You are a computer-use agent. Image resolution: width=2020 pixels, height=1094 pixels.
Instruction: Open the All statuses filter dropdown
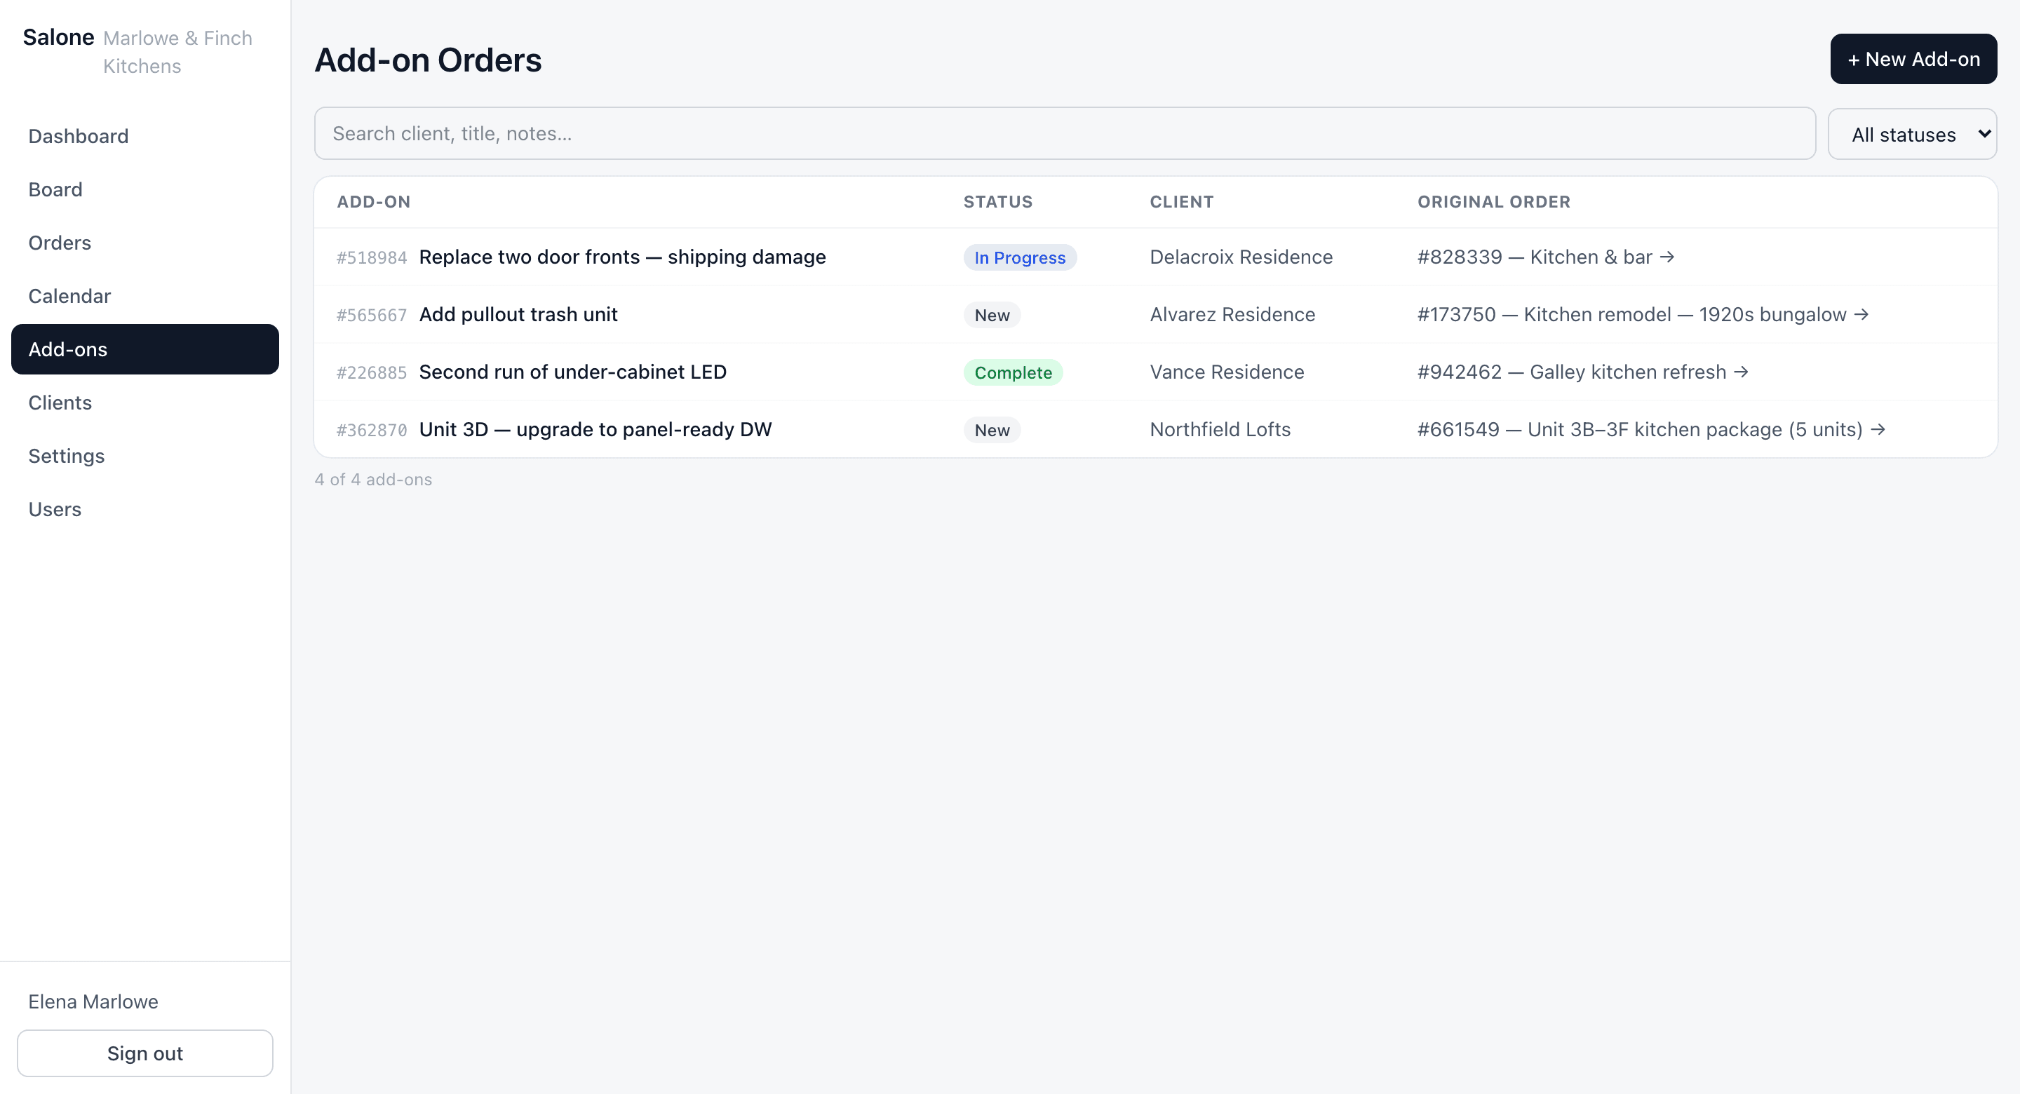click(1912, 134)
